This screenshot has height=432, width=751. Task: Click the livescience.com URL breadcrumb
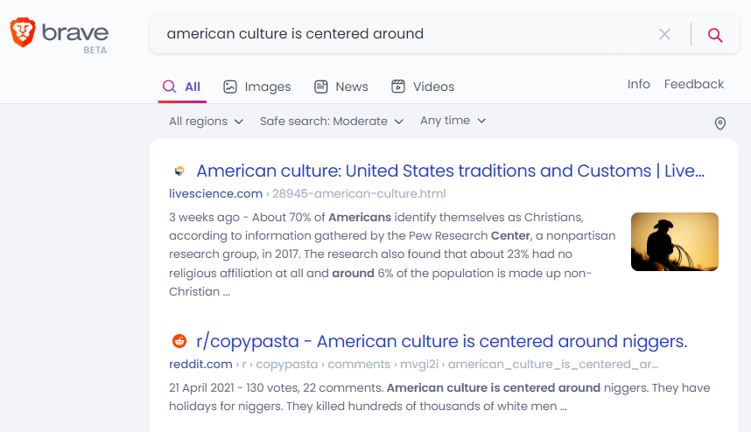(x=215, y=193)
